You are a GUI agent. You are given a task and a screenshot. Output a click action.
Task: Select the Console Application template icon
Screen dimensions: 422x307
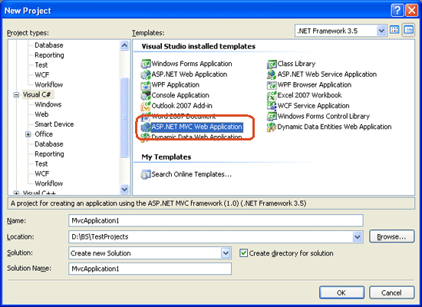(x=146, y=95)
